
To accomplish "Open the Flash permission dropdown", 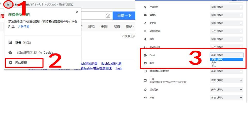I will coord(227,55).
